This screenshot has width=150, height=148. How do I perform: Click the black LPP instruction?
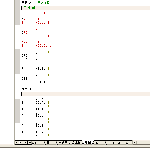point(24,79)
